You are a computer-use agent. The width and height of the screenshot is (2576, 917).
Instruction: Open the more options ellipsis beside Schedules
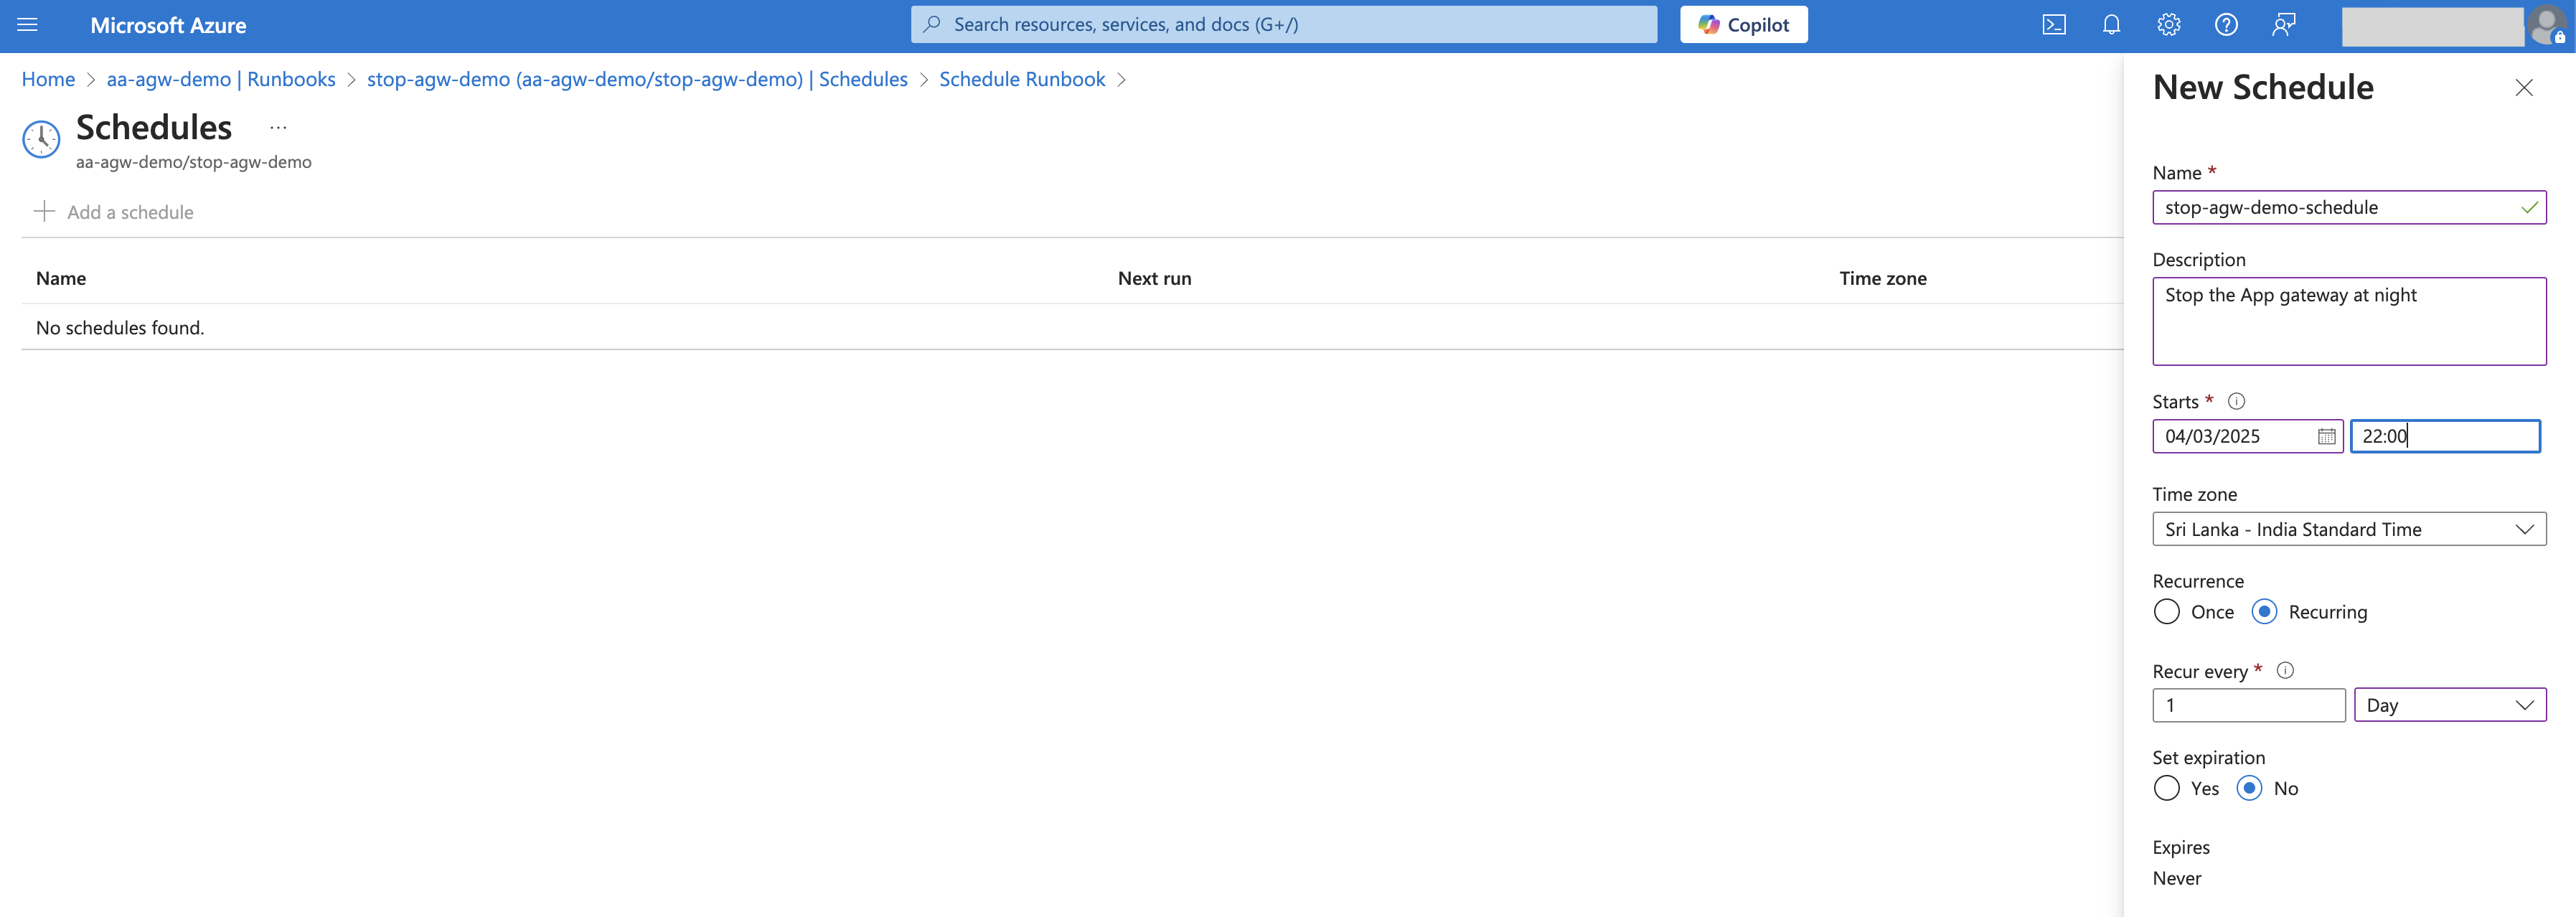[278, 128]
